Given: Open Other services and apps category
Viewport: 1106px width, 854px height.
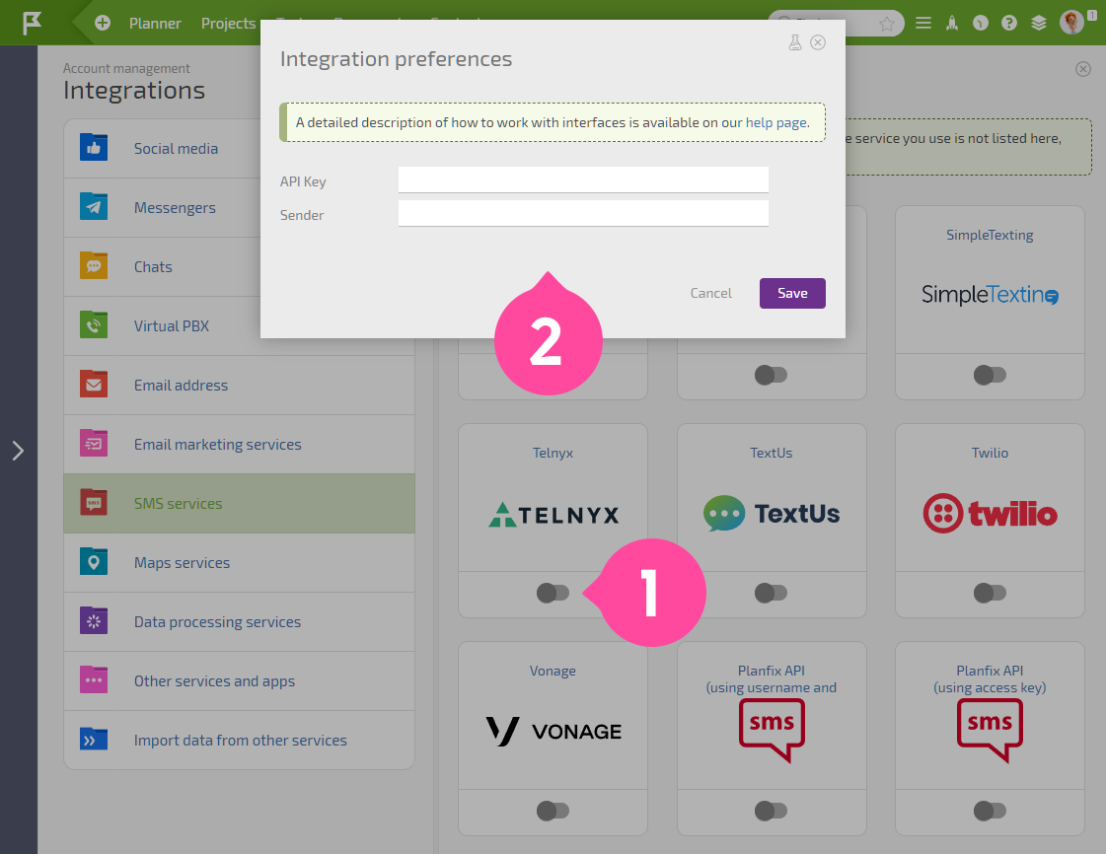Looking at the screenshot, I should pyautogui.click(x=239, y=681).
